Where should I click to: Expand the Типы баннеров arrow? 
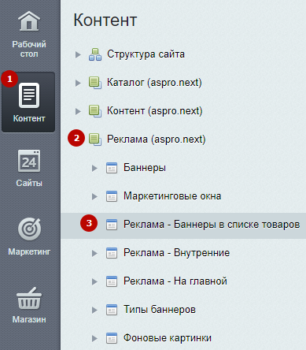(94, 310)
